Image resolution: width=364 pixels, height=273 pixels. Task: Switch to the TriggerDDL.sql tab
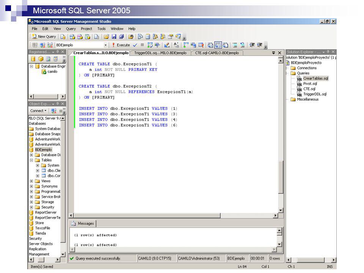160,53
